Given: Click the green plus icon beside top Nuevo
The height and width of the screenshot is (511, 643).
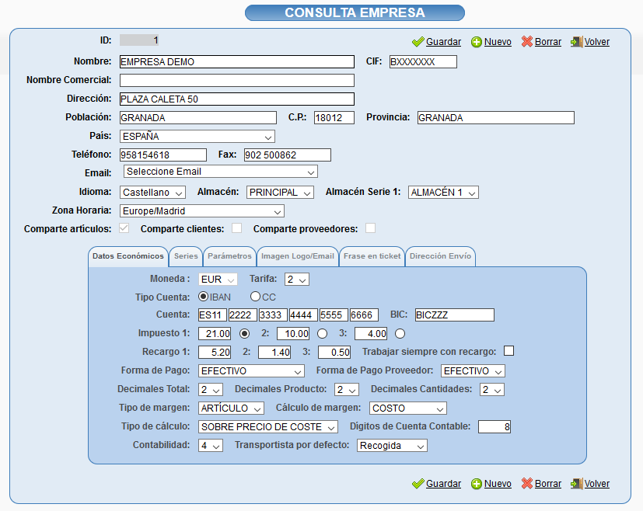Looking at the screenshot, I should pos(477,42).
